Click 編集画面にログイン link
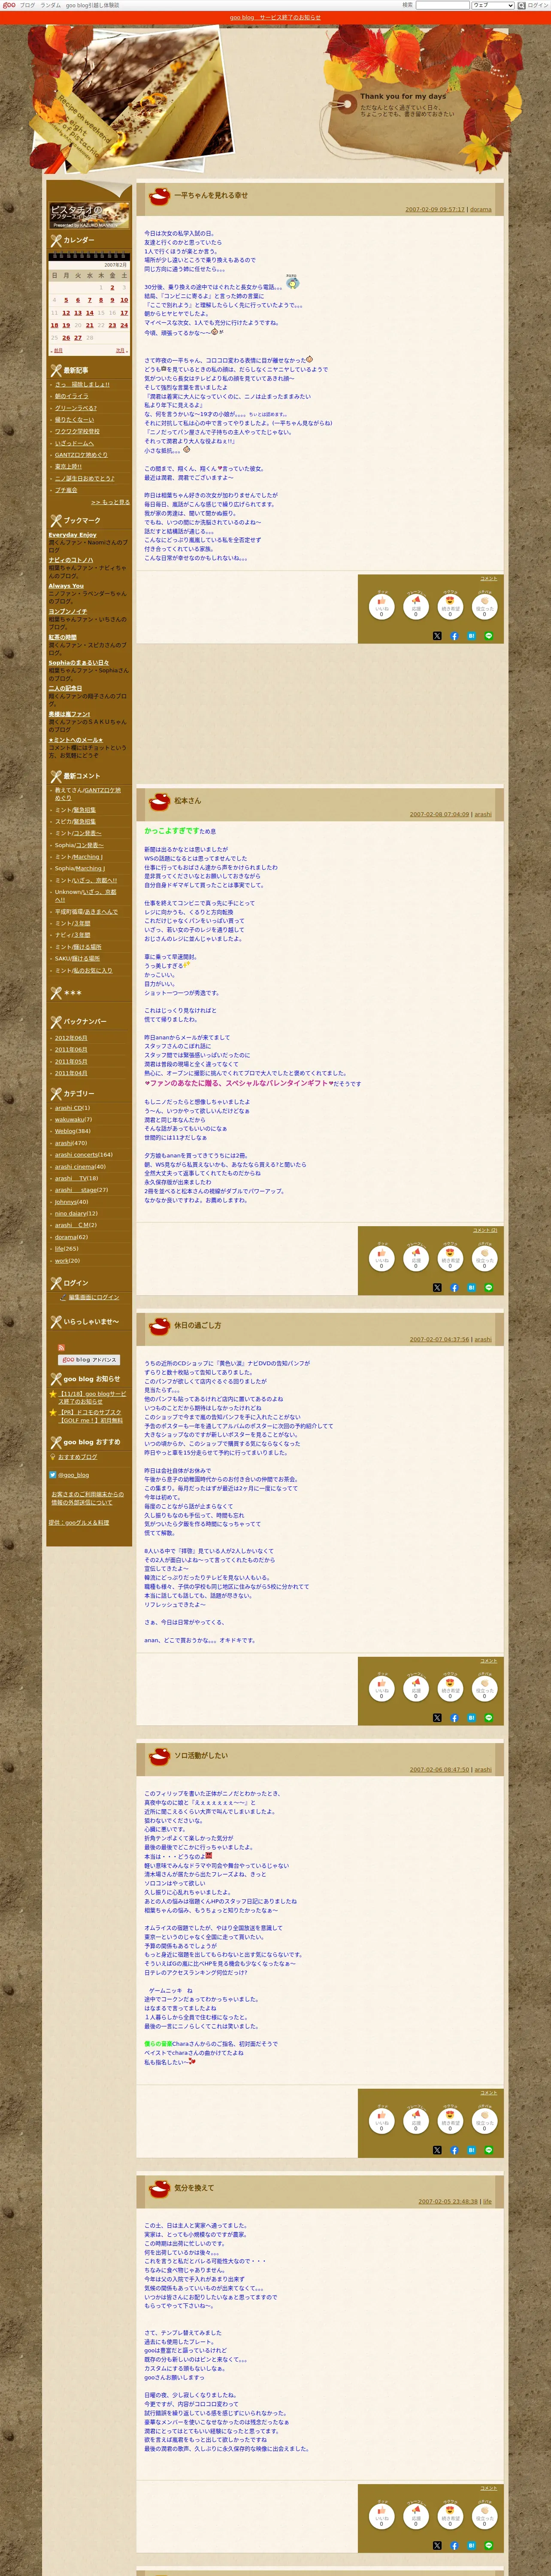 pyautogui.click(x=94, y=1297)
